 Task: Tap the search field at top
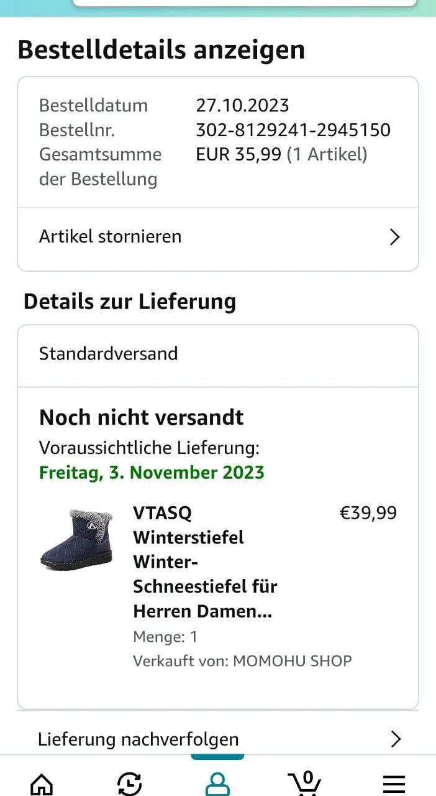(244, 3)
